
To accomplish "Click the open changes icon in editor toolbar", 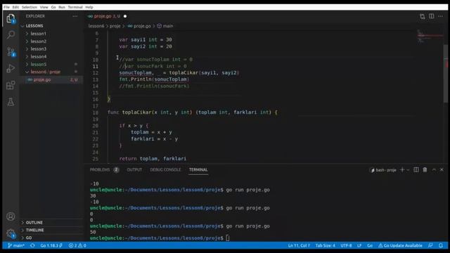I will coord(422,16).
